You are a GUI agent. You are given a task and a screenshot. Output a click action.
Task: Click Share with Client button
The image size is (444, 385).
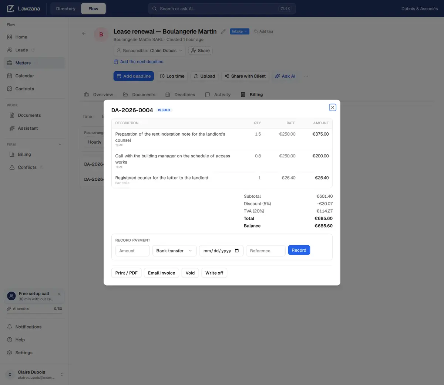[x=245, y=76]
